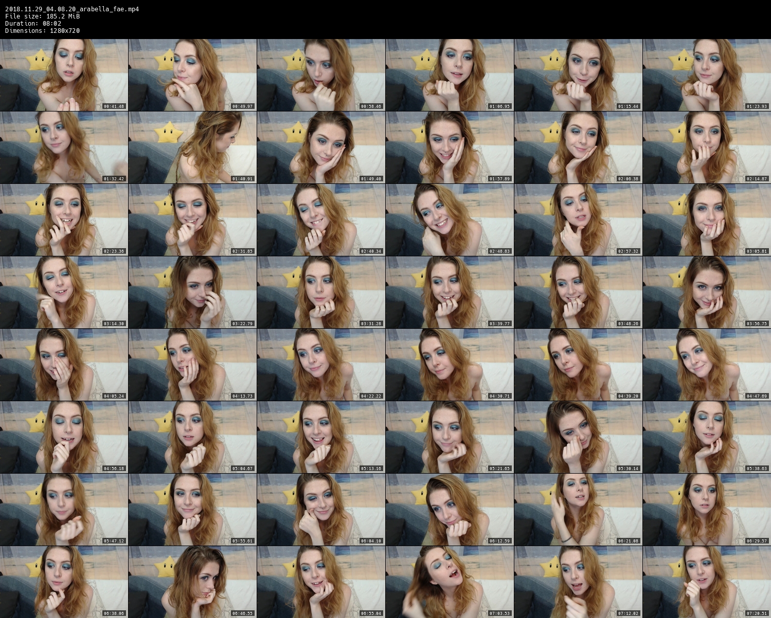Select the thumbnail timestamped 05:13.16
The width and height of the screenshot is (771, 618).
click(321, 437)
